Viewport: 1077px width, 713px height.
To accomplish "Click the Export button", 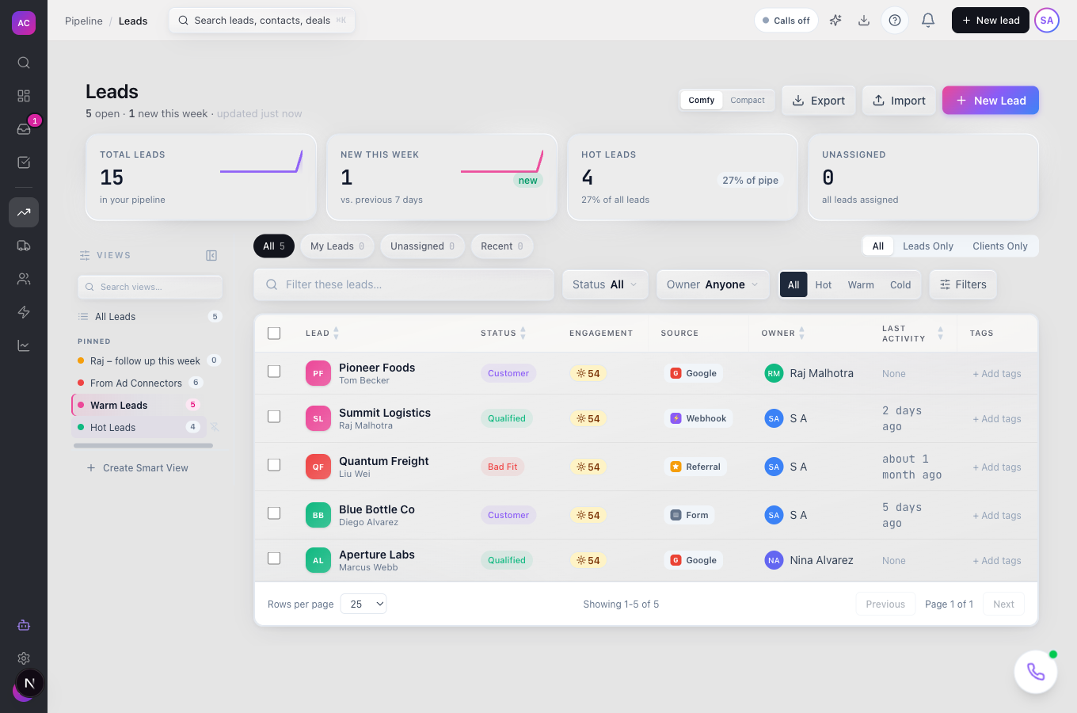I will click(x=819, y=101).
